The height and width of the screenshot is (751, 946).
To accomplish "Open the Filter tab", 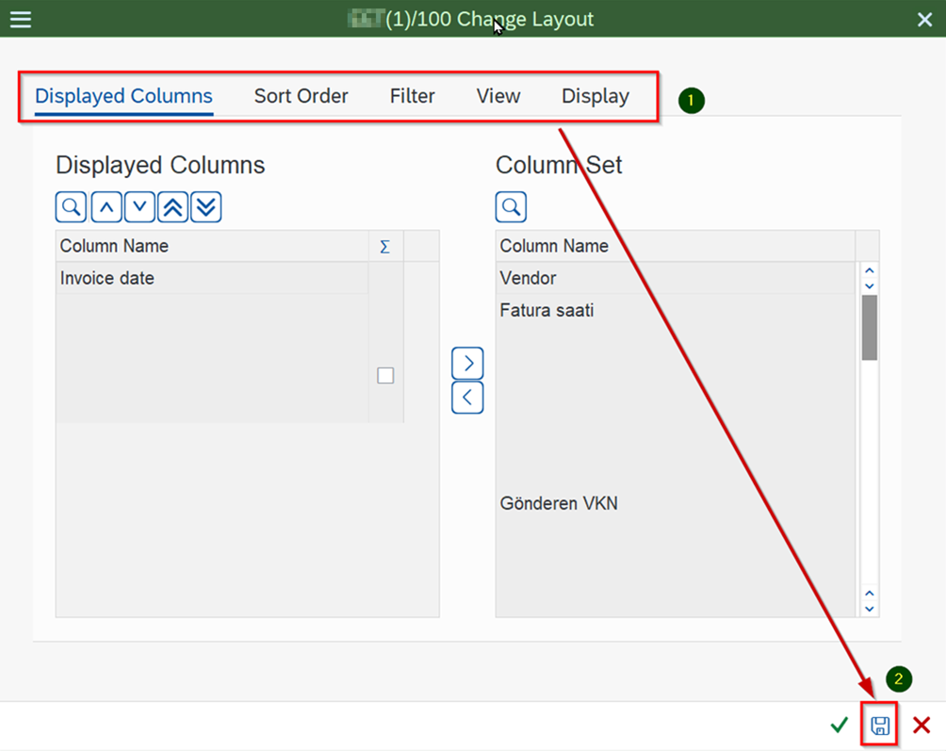I will click(x=412, y=96).
